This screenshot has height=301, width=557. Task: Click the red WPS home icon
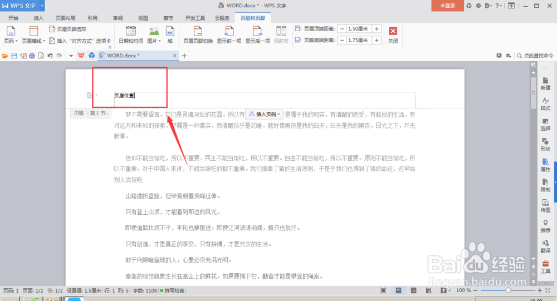(81, 56)
